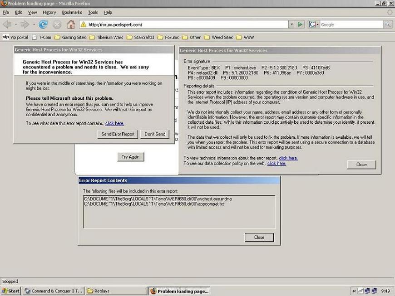Open the View menu
Viewport: 395px width, 296px height.
point(32,12)
